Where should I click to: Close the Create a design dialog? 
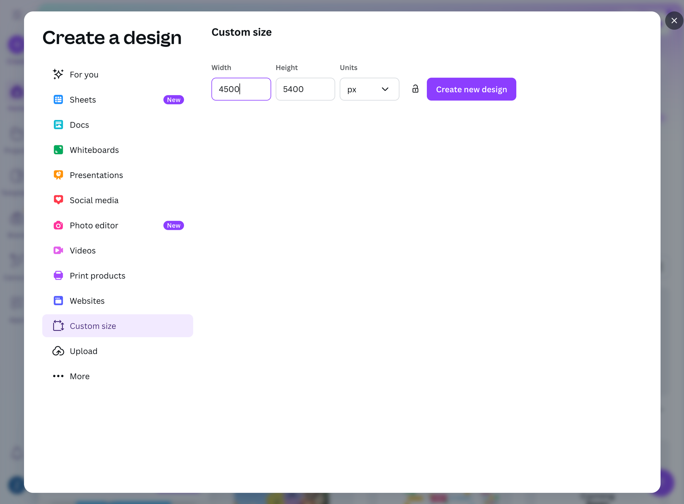pyautogui.click(x=674, y=21)
